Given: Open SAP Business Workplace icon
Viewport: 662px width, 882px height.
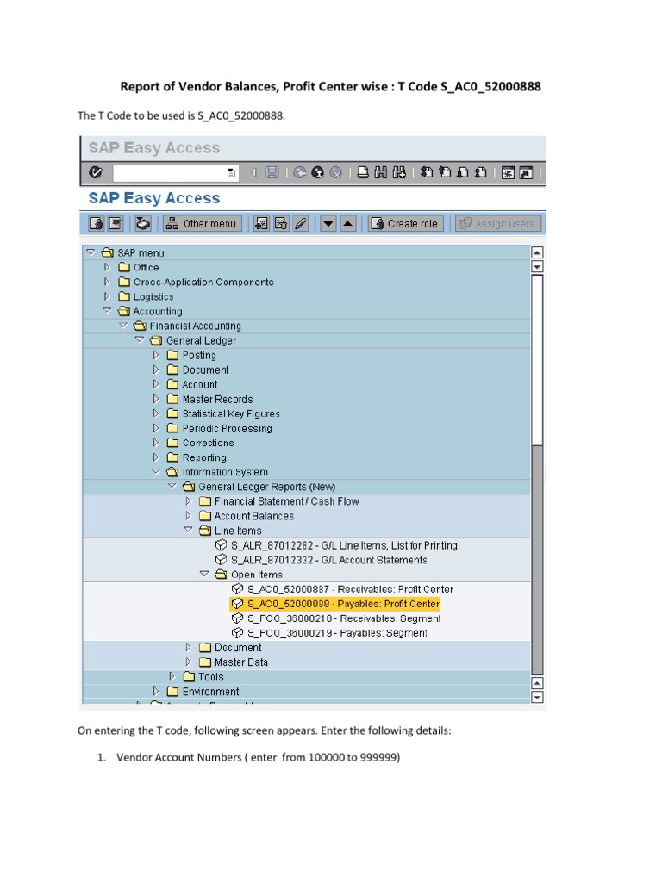Looking at the screenshot, I should pos(143,224).
